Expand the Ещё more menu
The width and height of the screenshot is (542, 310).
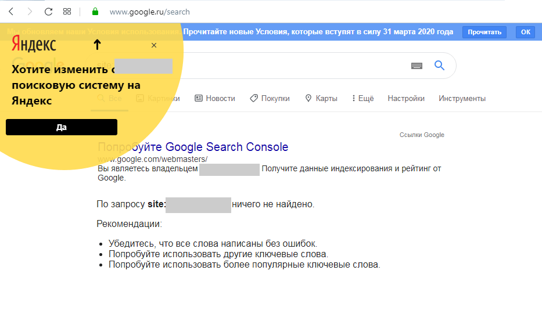363,99
